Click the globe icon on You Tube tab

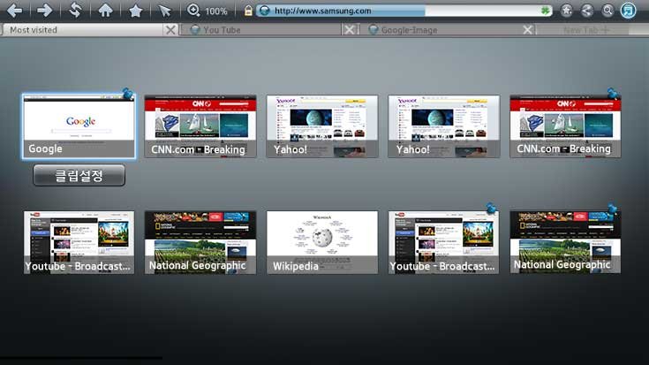coord(194,30)
